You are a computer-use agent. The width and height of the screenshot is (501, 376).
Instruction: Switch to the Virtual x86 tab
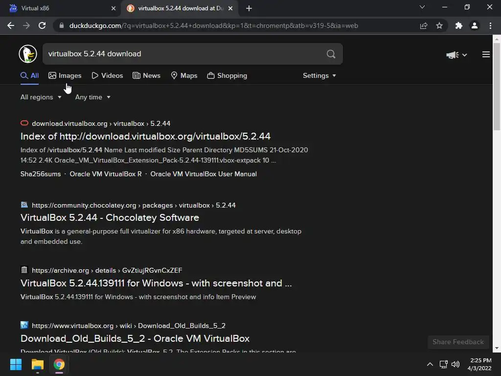(x=61, y=8)
